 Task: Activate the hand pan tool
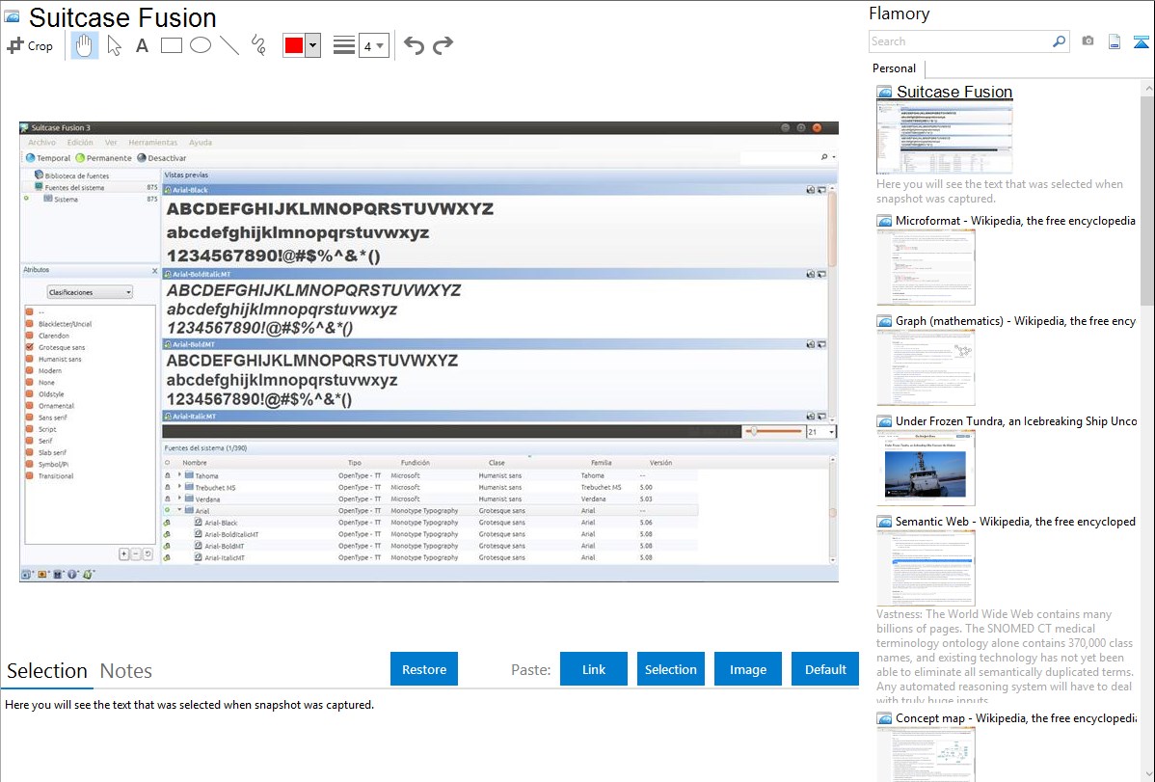85,45
